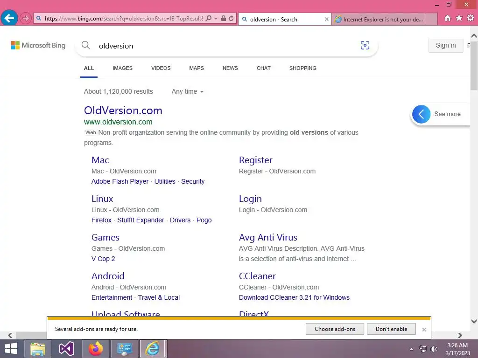Click the browser Forward arrow button
The height and width of the screenshot is (358, 478).
click(26, 19)
